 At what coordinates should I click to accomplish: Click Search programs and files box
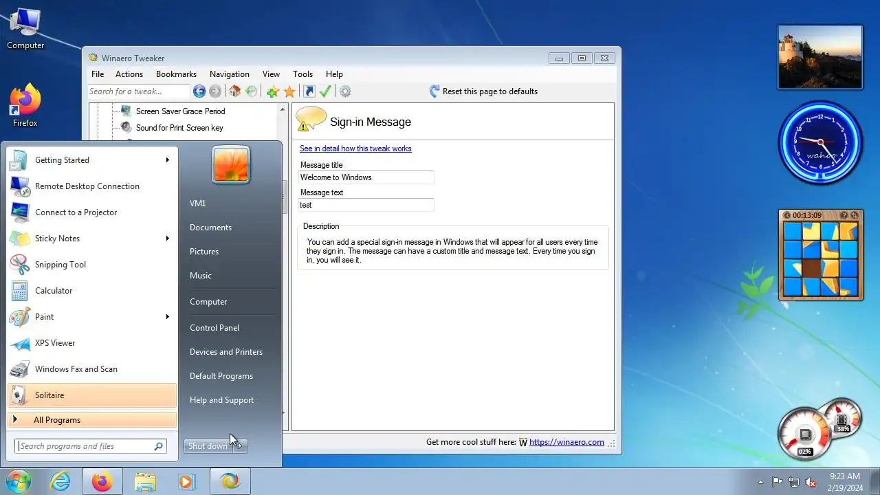(x=91, y=446)
